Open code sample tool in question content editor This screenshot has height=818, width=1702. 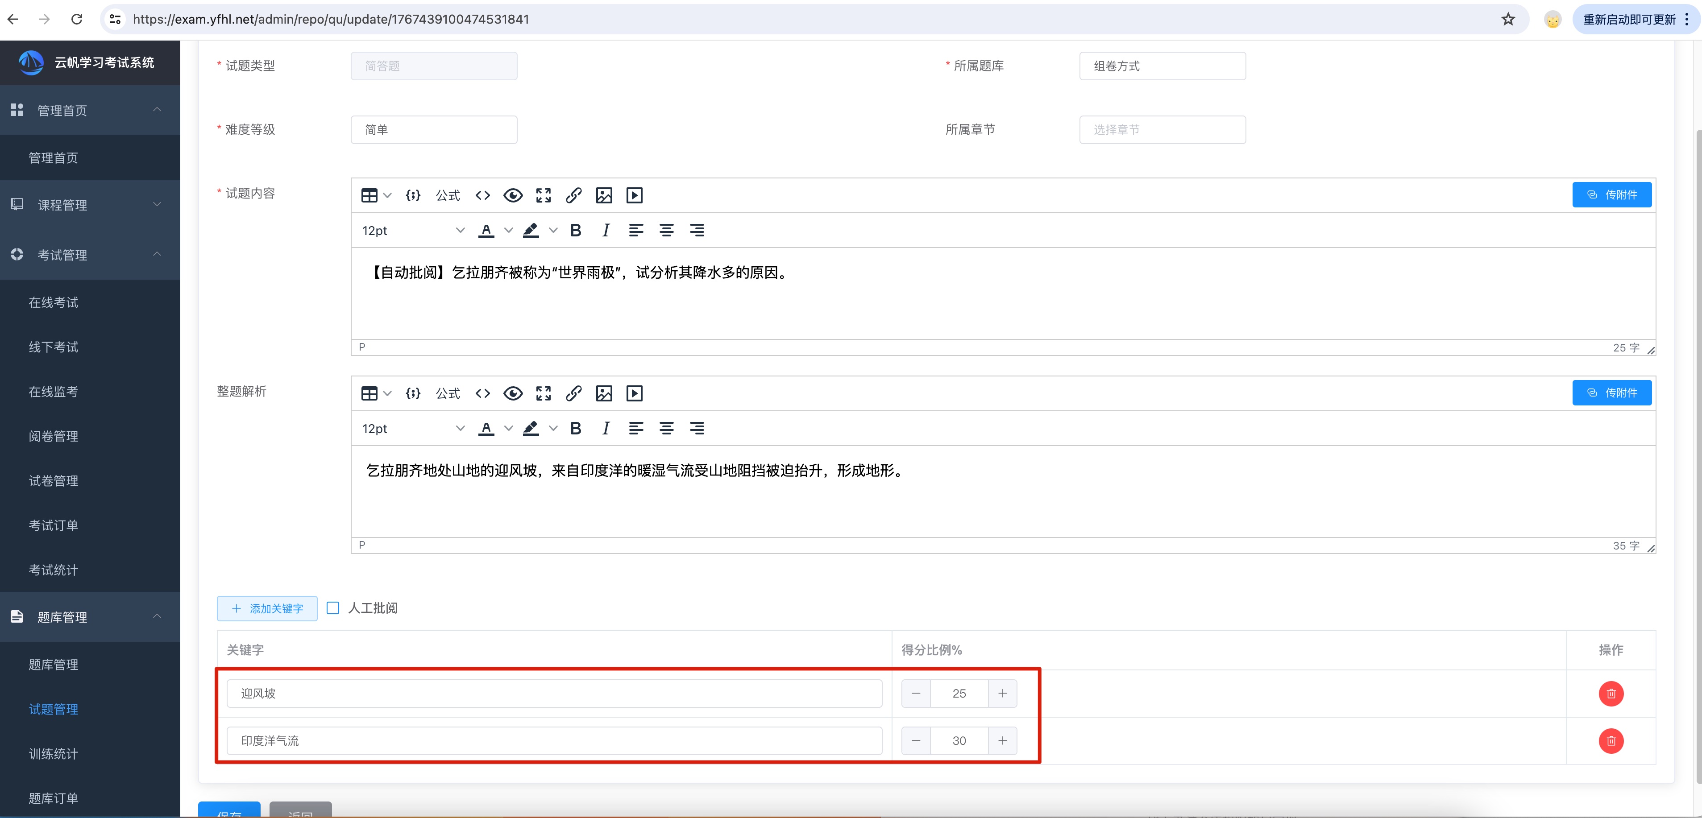click(413, 195)
